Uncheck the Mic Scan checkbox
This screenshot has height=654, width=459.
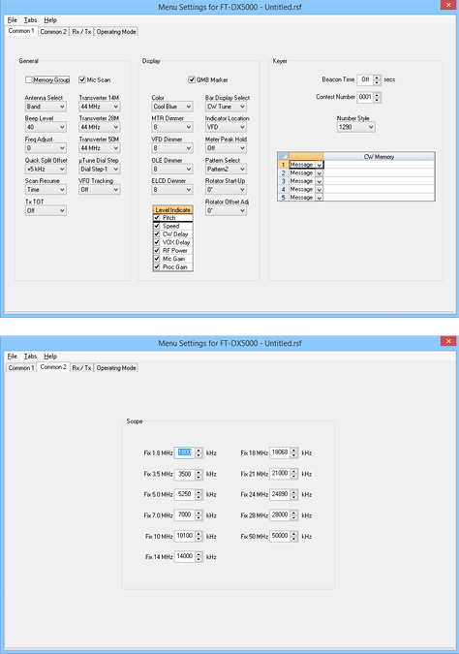click(x=82, y=79)
